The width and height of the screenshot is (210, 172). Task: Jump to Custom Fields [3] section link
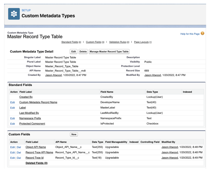pyautogui.click(x=95, y=42)
